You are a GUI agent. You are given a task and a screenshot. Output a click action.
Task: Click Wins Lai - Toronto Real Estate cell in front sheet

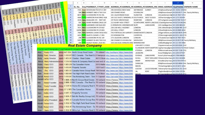[x=84, y=110]
